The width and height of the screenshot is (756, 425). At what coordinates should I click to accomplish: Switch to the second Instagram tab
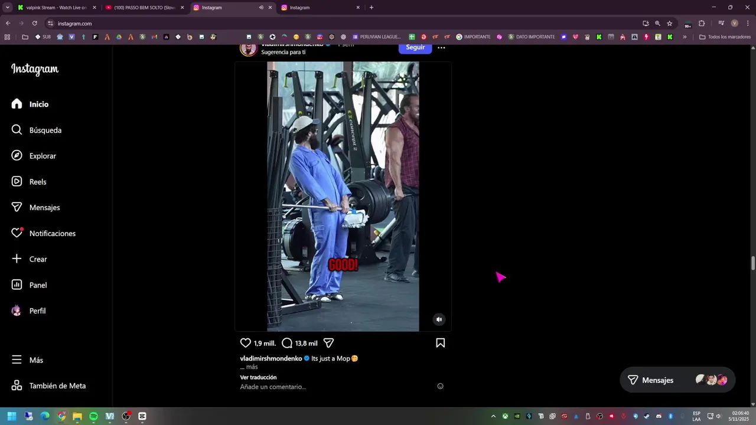tap(320, 8)
